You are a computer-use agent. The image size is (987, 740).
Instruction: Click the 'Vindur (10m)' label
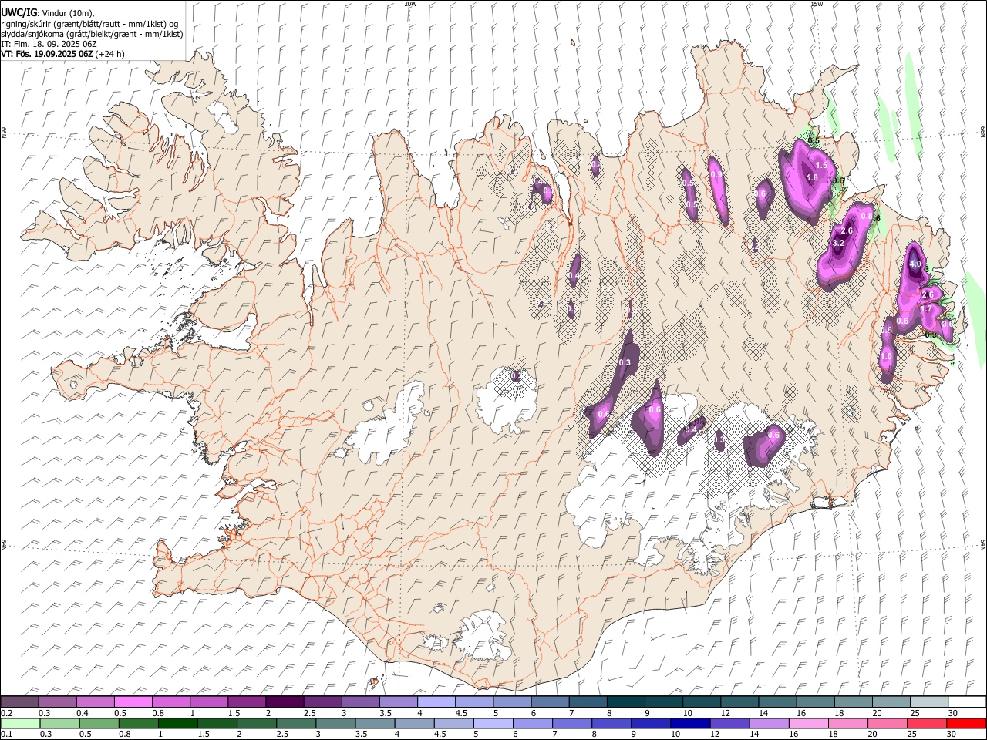pos(67,13)
